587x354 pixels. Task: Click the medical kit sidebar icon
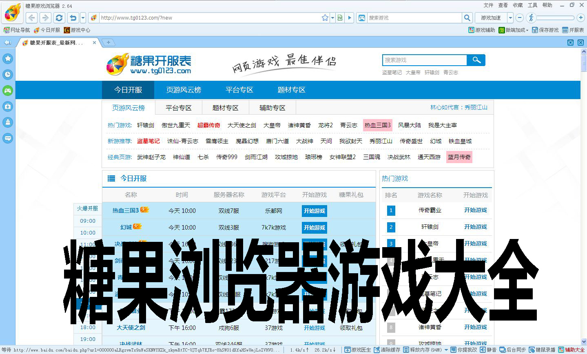[8, 106]
